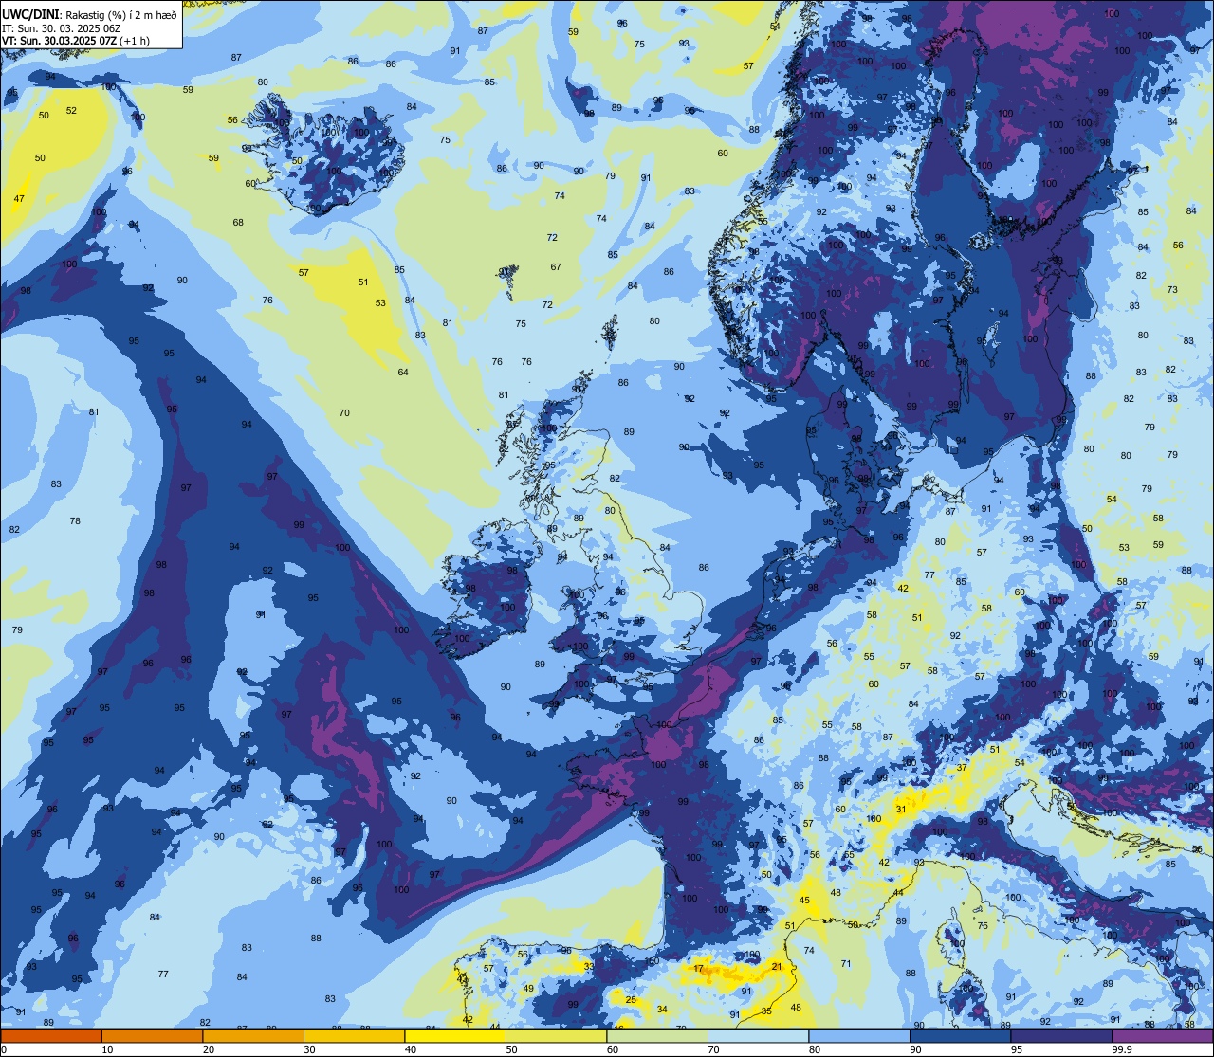Click the humidity value 17 on the map
The width and height of the screenshot is (1214, 1057).
click(699, 969)
